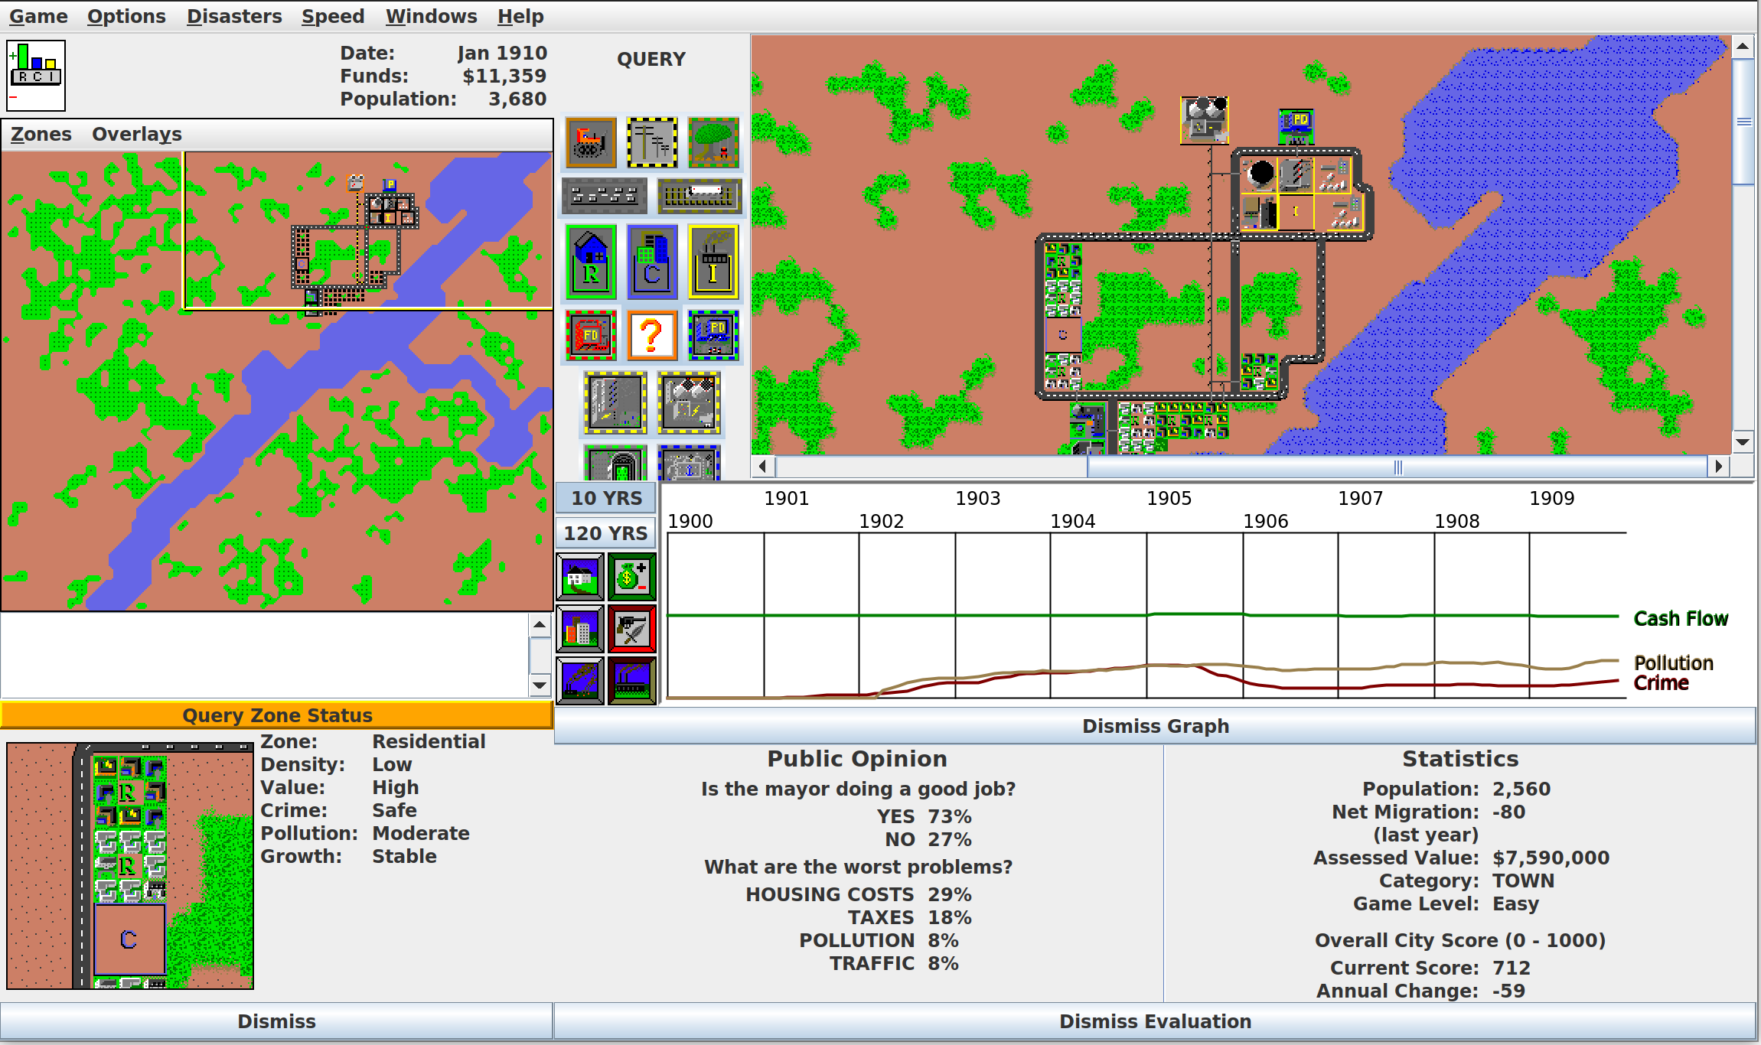Click map vertical scrollbar down arrow
The width and height of the screenshot is (1761, 1045).
(1743, 441)
